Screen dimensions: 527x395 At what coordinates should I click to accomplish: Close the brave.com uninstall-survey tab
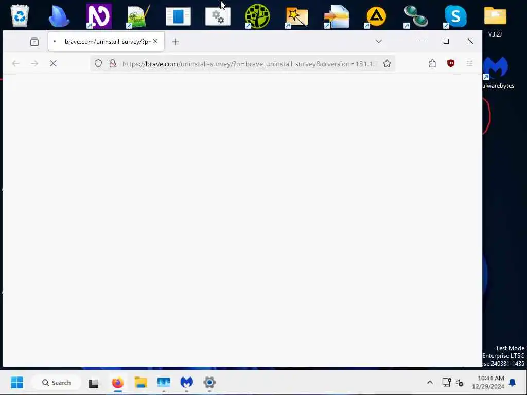tap(155, 41)
